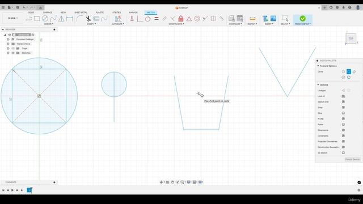
Task: Apply the Fix/Unfix lock constraint
Action: pos(181,19)
